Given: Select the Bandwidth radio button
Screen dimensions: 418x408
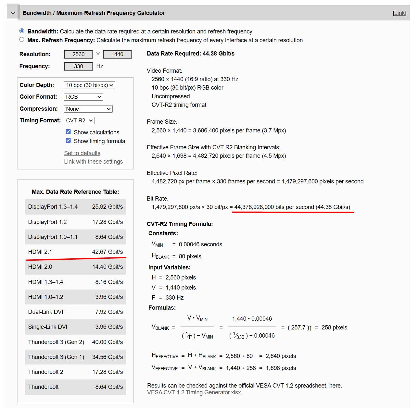Looking at the screenshot, I should click(22, 31).
